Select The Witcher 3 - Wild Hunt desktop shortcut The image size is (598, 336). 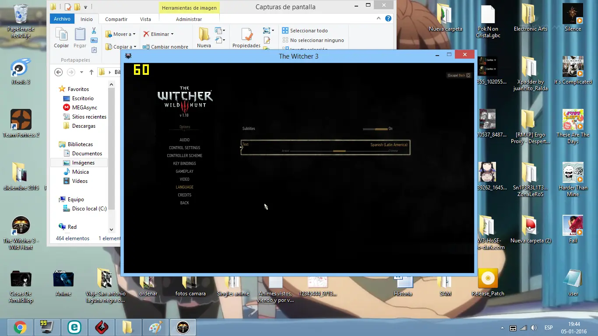pyautogui.click(x=21, y=233)
